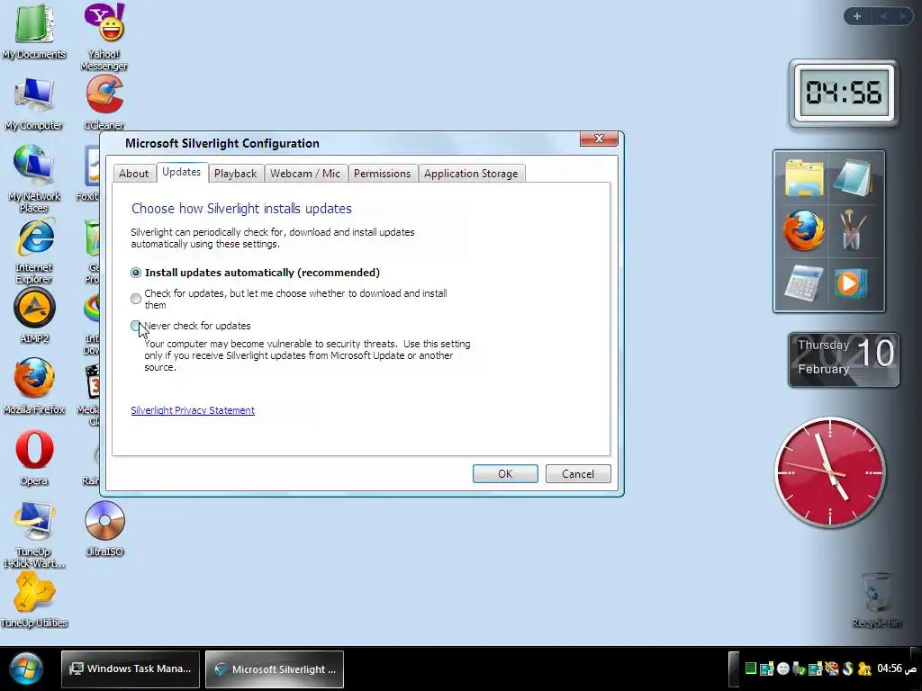922x691 pixels.
Task: Click Cancel in Silverlight Configuration
Action: [x=578, y=473]
